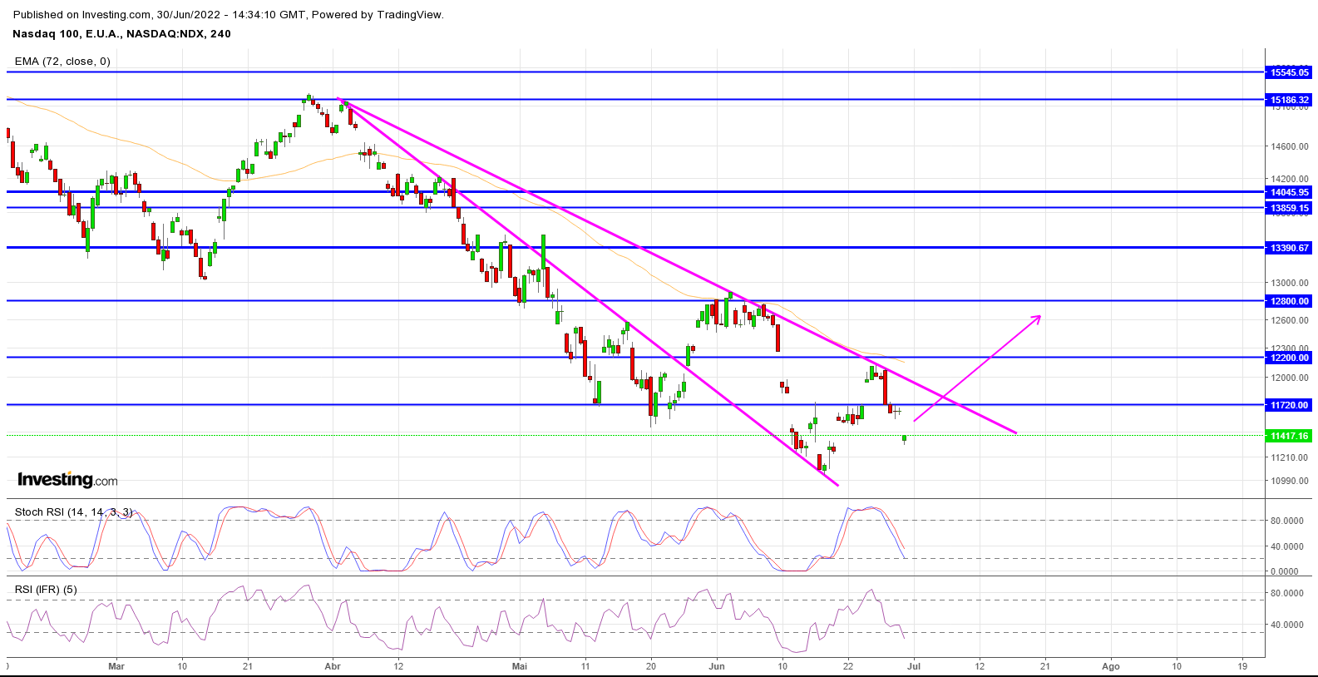
Task: Select the 12800.00 price level label
Action: [1289, 301]
